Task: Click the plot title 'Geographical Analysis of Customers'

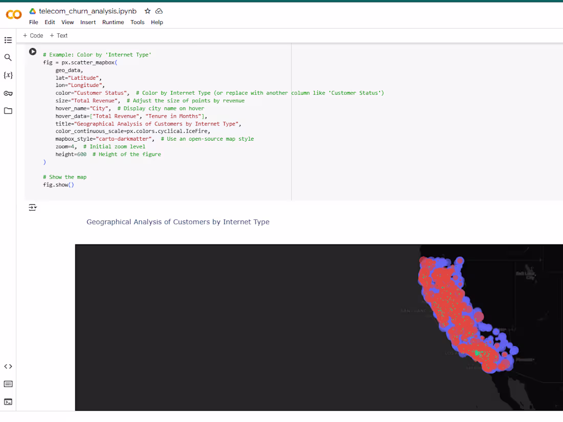Action: (178, 222)
